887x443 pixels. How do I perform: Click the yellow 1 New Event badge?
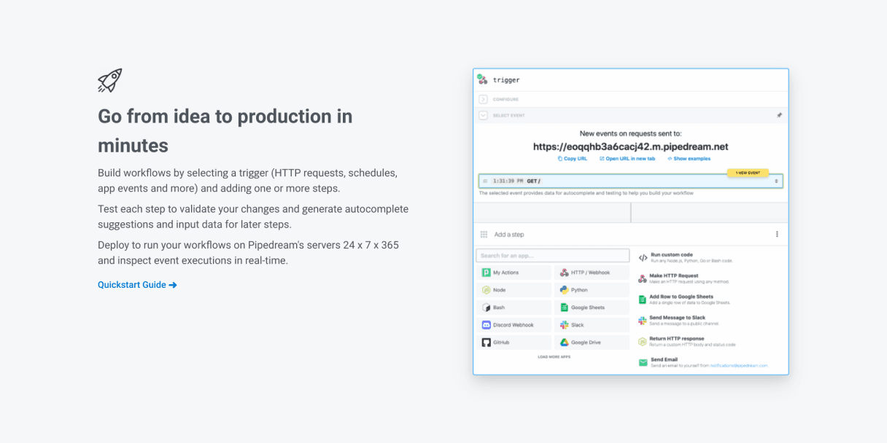click(x=747, y=173)
